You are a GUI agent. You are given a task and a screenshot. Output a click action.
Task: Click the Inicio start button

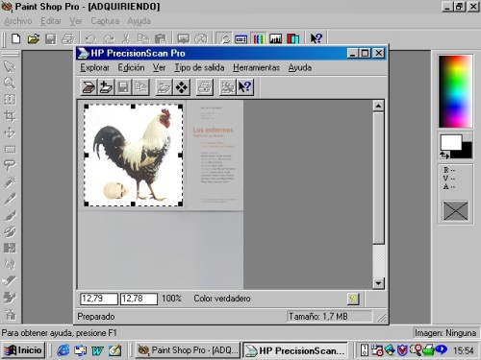point(23,350)
